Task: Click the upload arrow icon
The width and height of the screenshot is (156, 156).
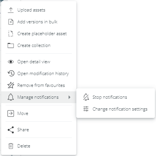Action: [x=11, y=10]
